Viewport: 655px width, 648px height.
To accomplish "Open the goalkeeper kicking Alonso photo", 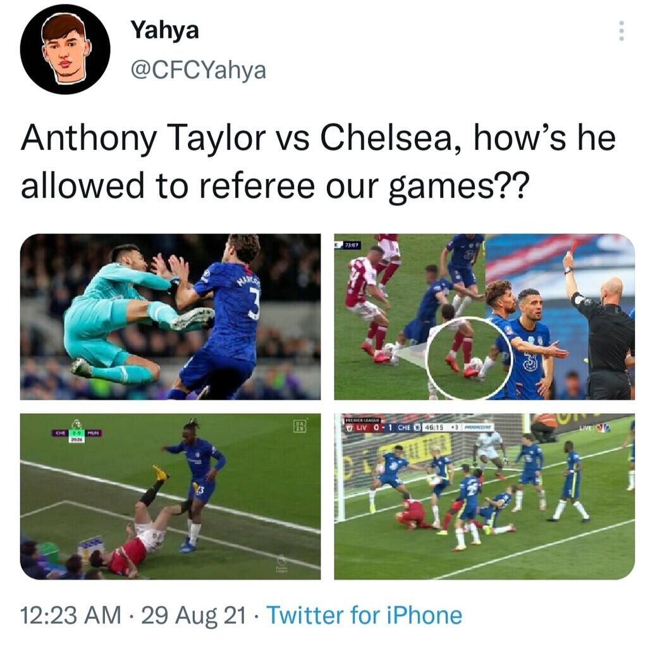I will [171, 316].
